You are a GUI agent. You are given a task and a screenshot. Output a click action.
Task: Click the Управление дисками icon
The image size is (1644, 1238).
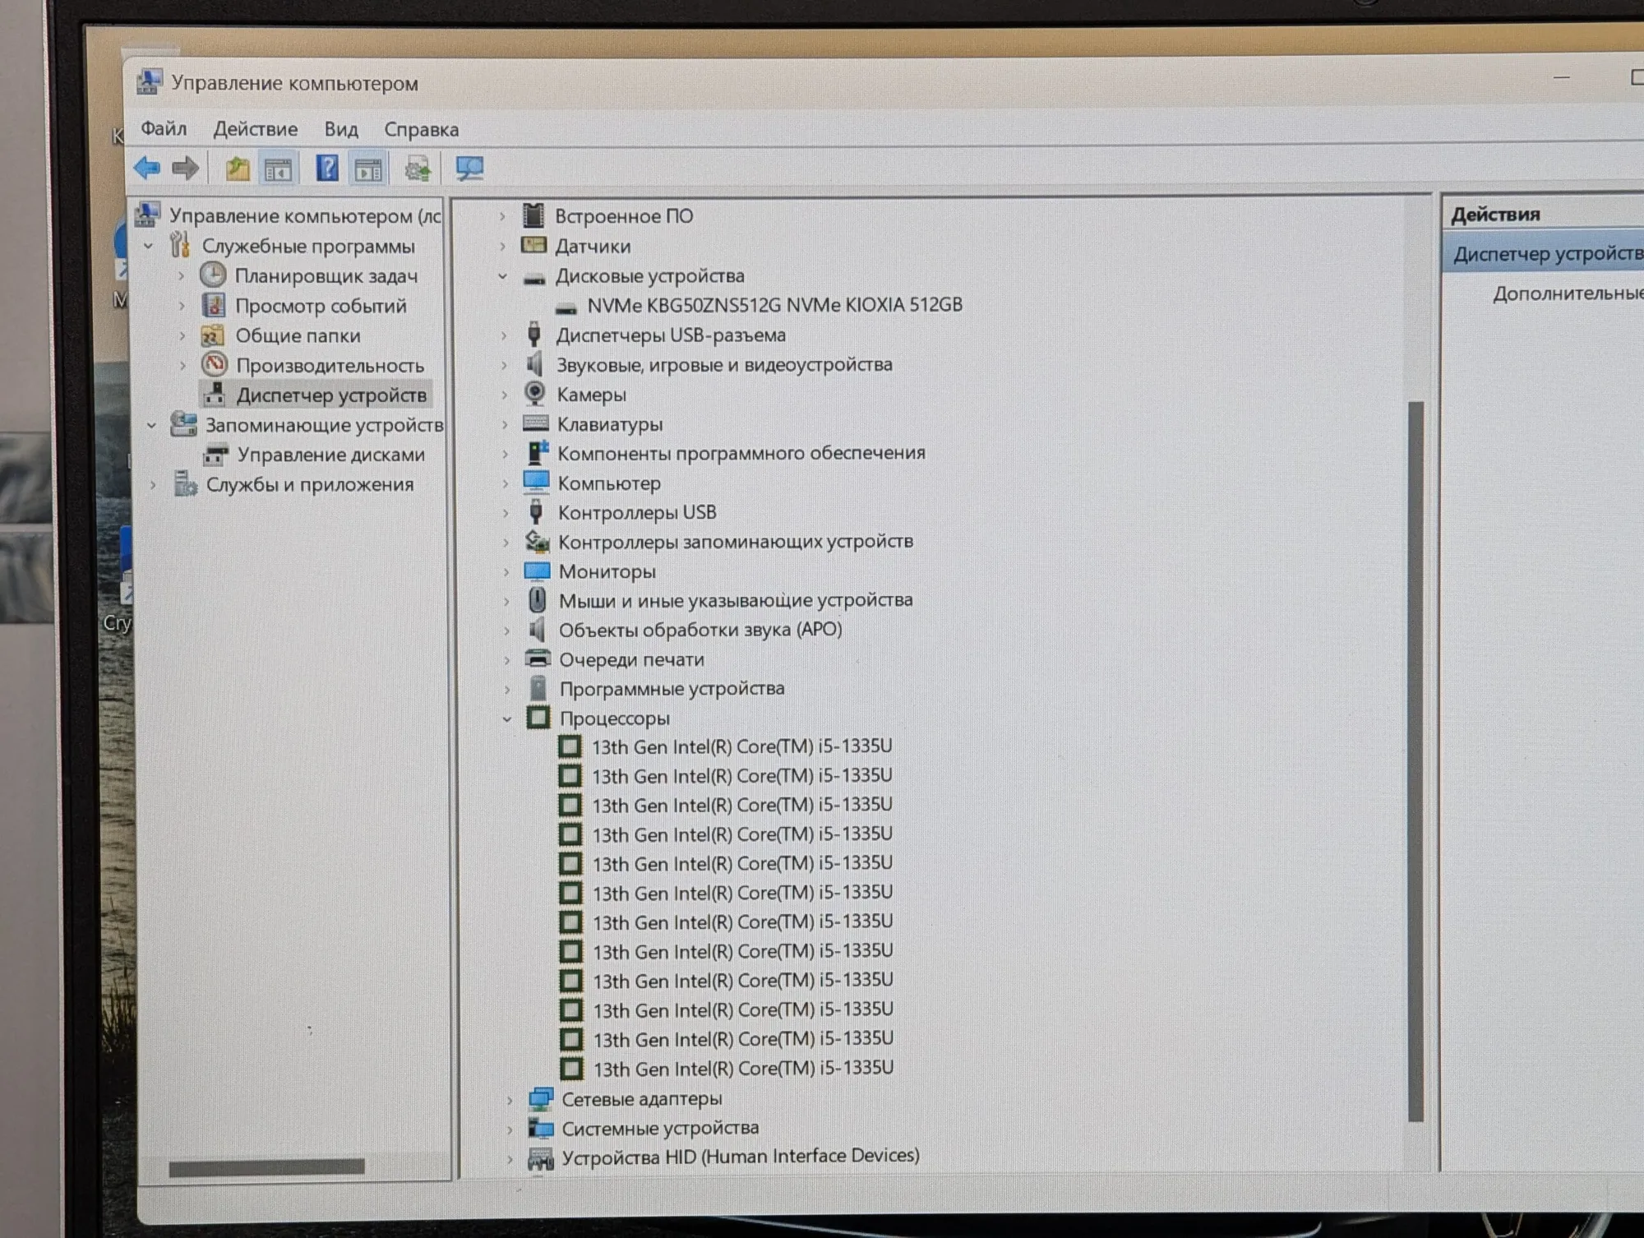(216, 454)
